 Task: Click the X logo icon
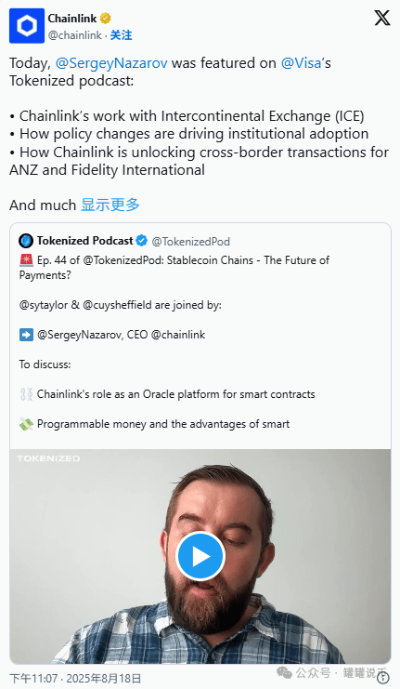pos(382,18)
